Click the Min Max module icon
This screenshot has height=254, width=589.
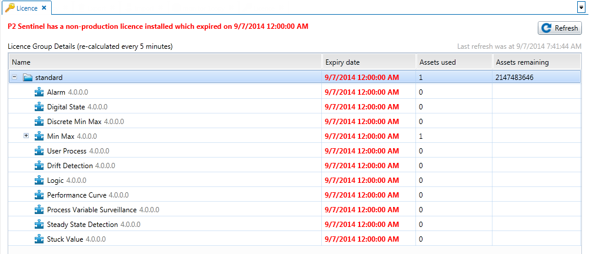(x=39, y=136)
